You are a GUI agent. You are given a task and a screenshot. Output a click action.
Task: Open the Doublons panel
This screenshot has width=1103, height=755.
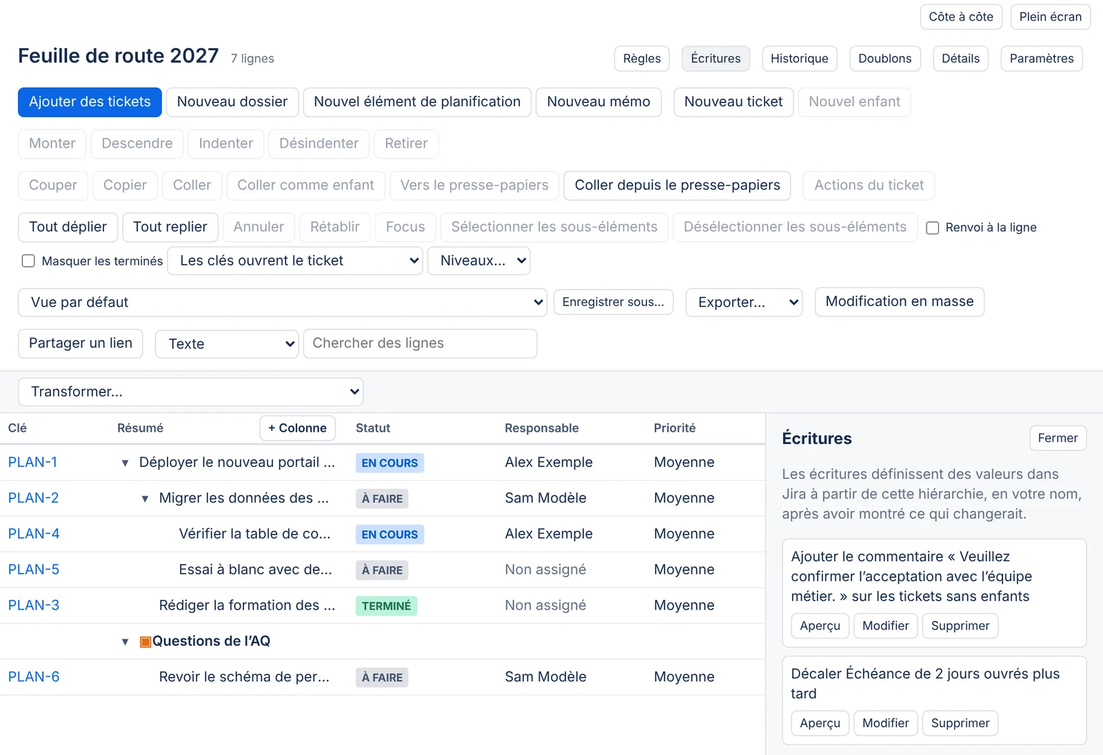click(x=885, y=59)
